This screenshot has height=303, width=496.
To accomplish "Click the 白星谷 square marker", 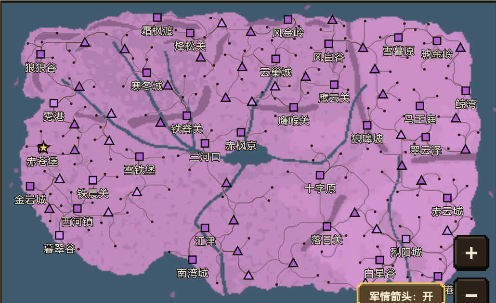I will [x=379, y=260].
